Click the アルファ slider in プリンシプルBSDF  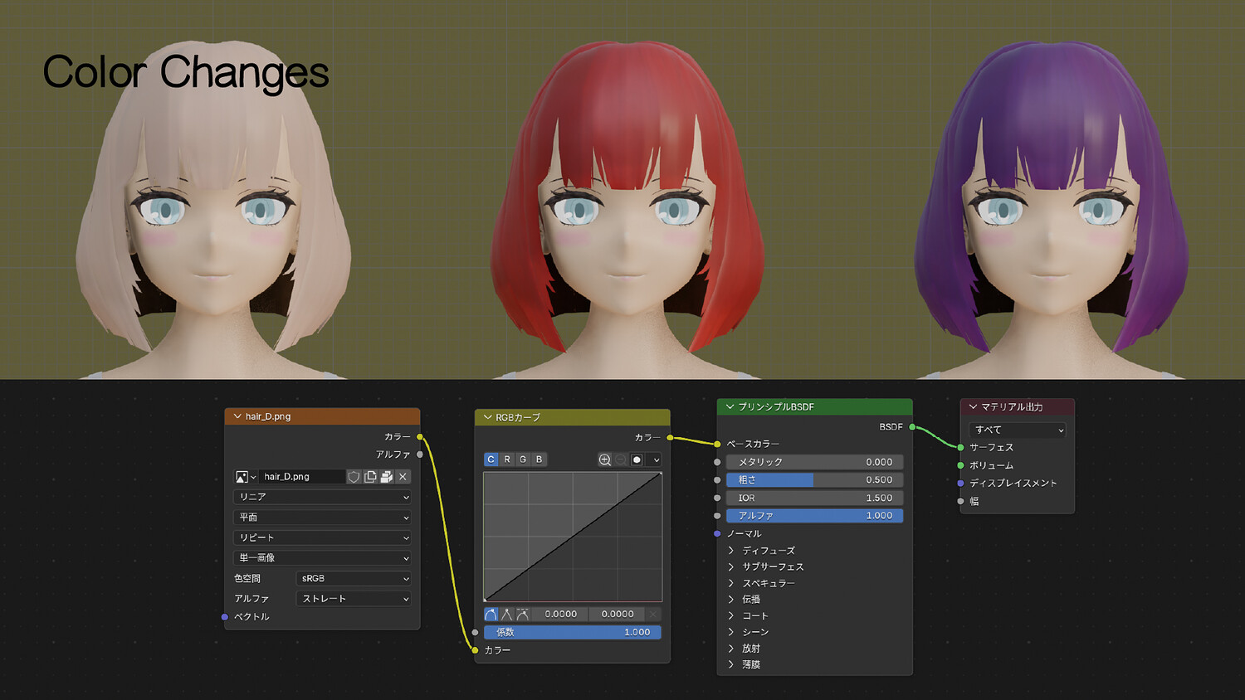coord(814,516)
